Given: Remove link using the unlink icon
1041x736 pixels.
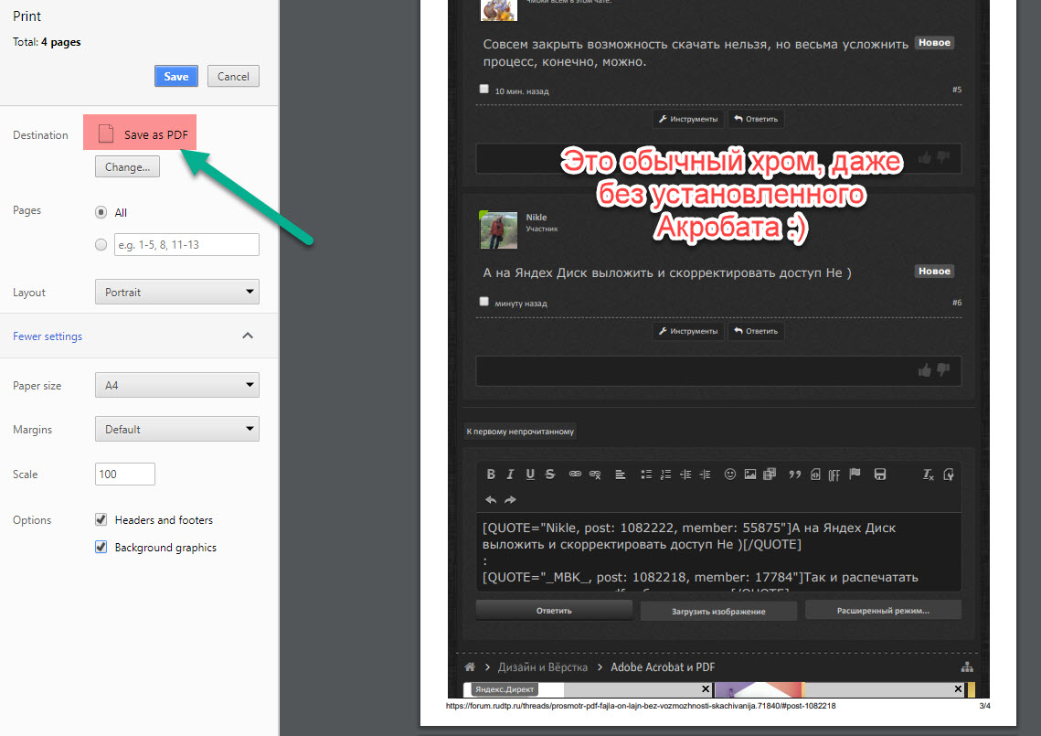Looking at the screenshot, I should pos(595,475).
